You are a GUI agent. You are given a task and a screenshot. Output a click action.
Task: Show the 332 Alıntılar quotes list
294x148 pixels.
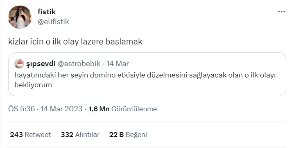(x=80, y=135)
